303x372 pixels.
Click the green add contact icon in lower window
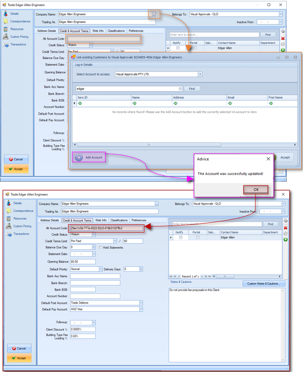pyautogui.click(x=285, y=239)
